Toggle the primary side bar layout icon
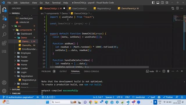 pyautogui.click(x=153, y=3)
